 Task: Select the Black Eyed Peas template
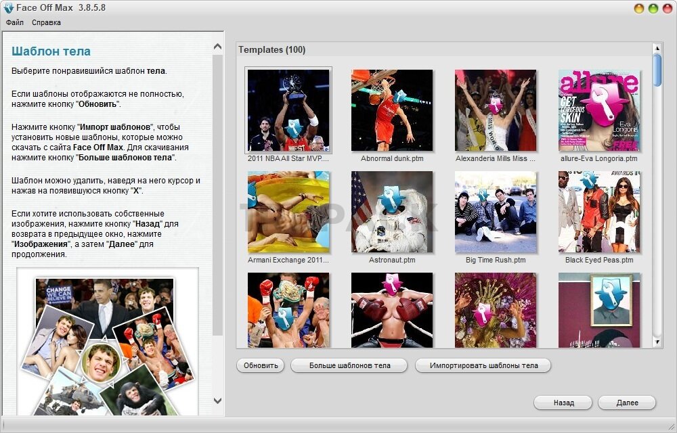(599, 212)
